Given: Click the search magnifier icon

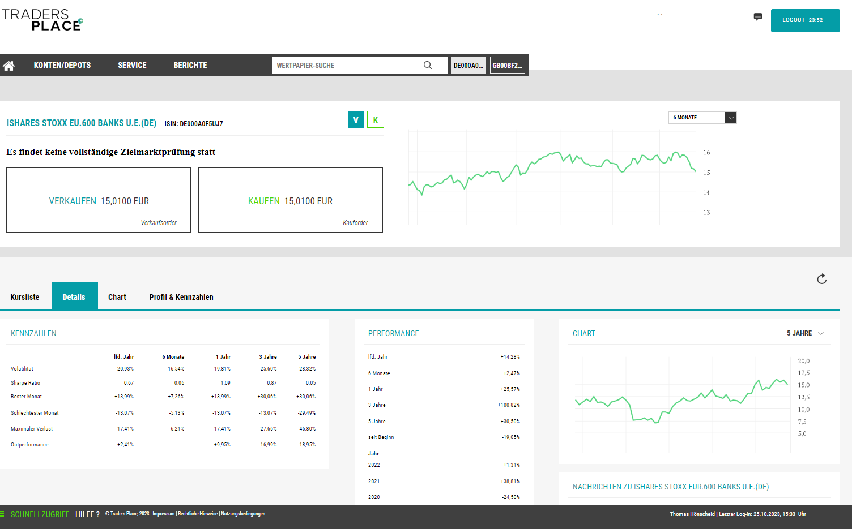Looking at the screenshot, I should (x=428, y=65).
